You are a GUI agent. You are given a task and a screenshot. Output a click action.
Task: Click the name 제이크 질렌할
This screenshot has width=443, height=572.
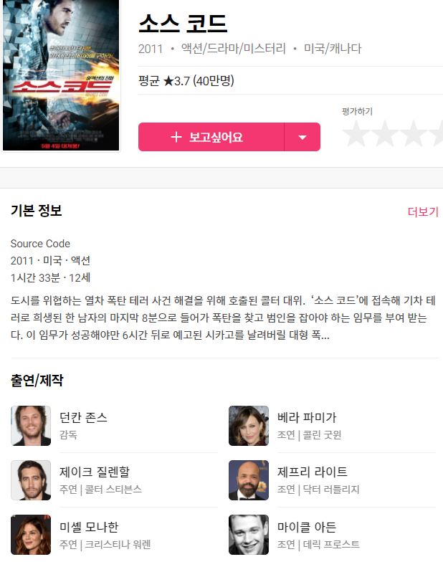(95, 472)
